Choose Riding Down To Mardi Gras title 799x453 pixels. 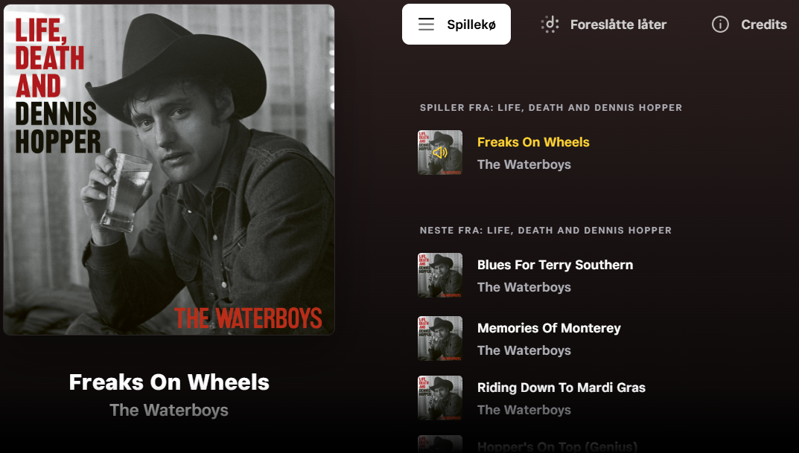pos(561,388)
